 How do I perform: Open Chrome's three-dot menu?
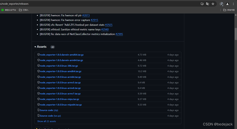[233, 4]
